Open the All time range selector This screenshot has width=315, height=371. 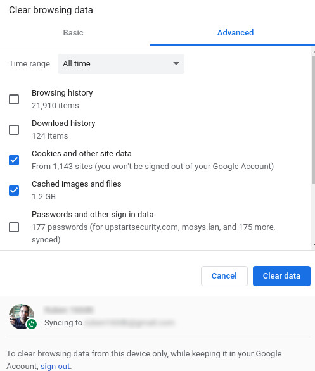(x=121, y=64)
